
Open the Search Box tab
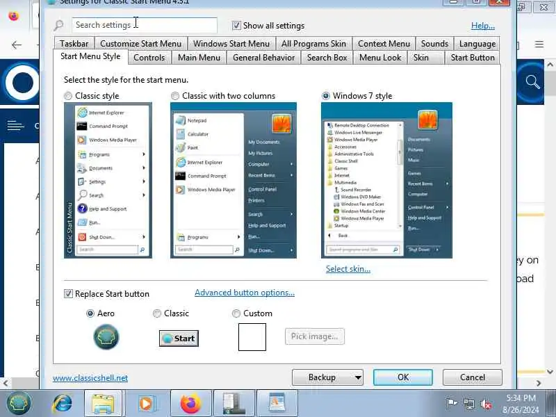click(327, 58)
